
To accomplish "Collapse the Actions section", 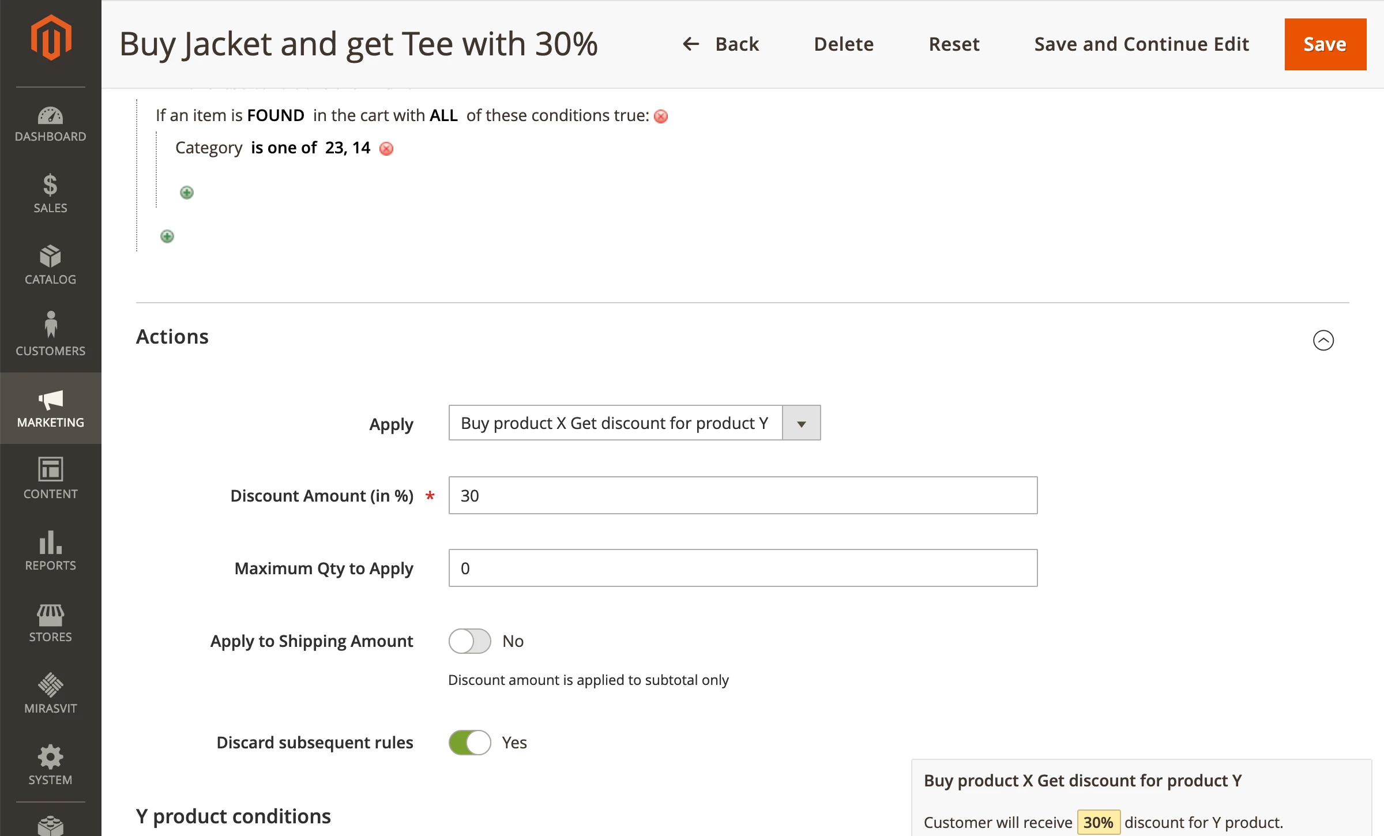I will point(1323,340).
